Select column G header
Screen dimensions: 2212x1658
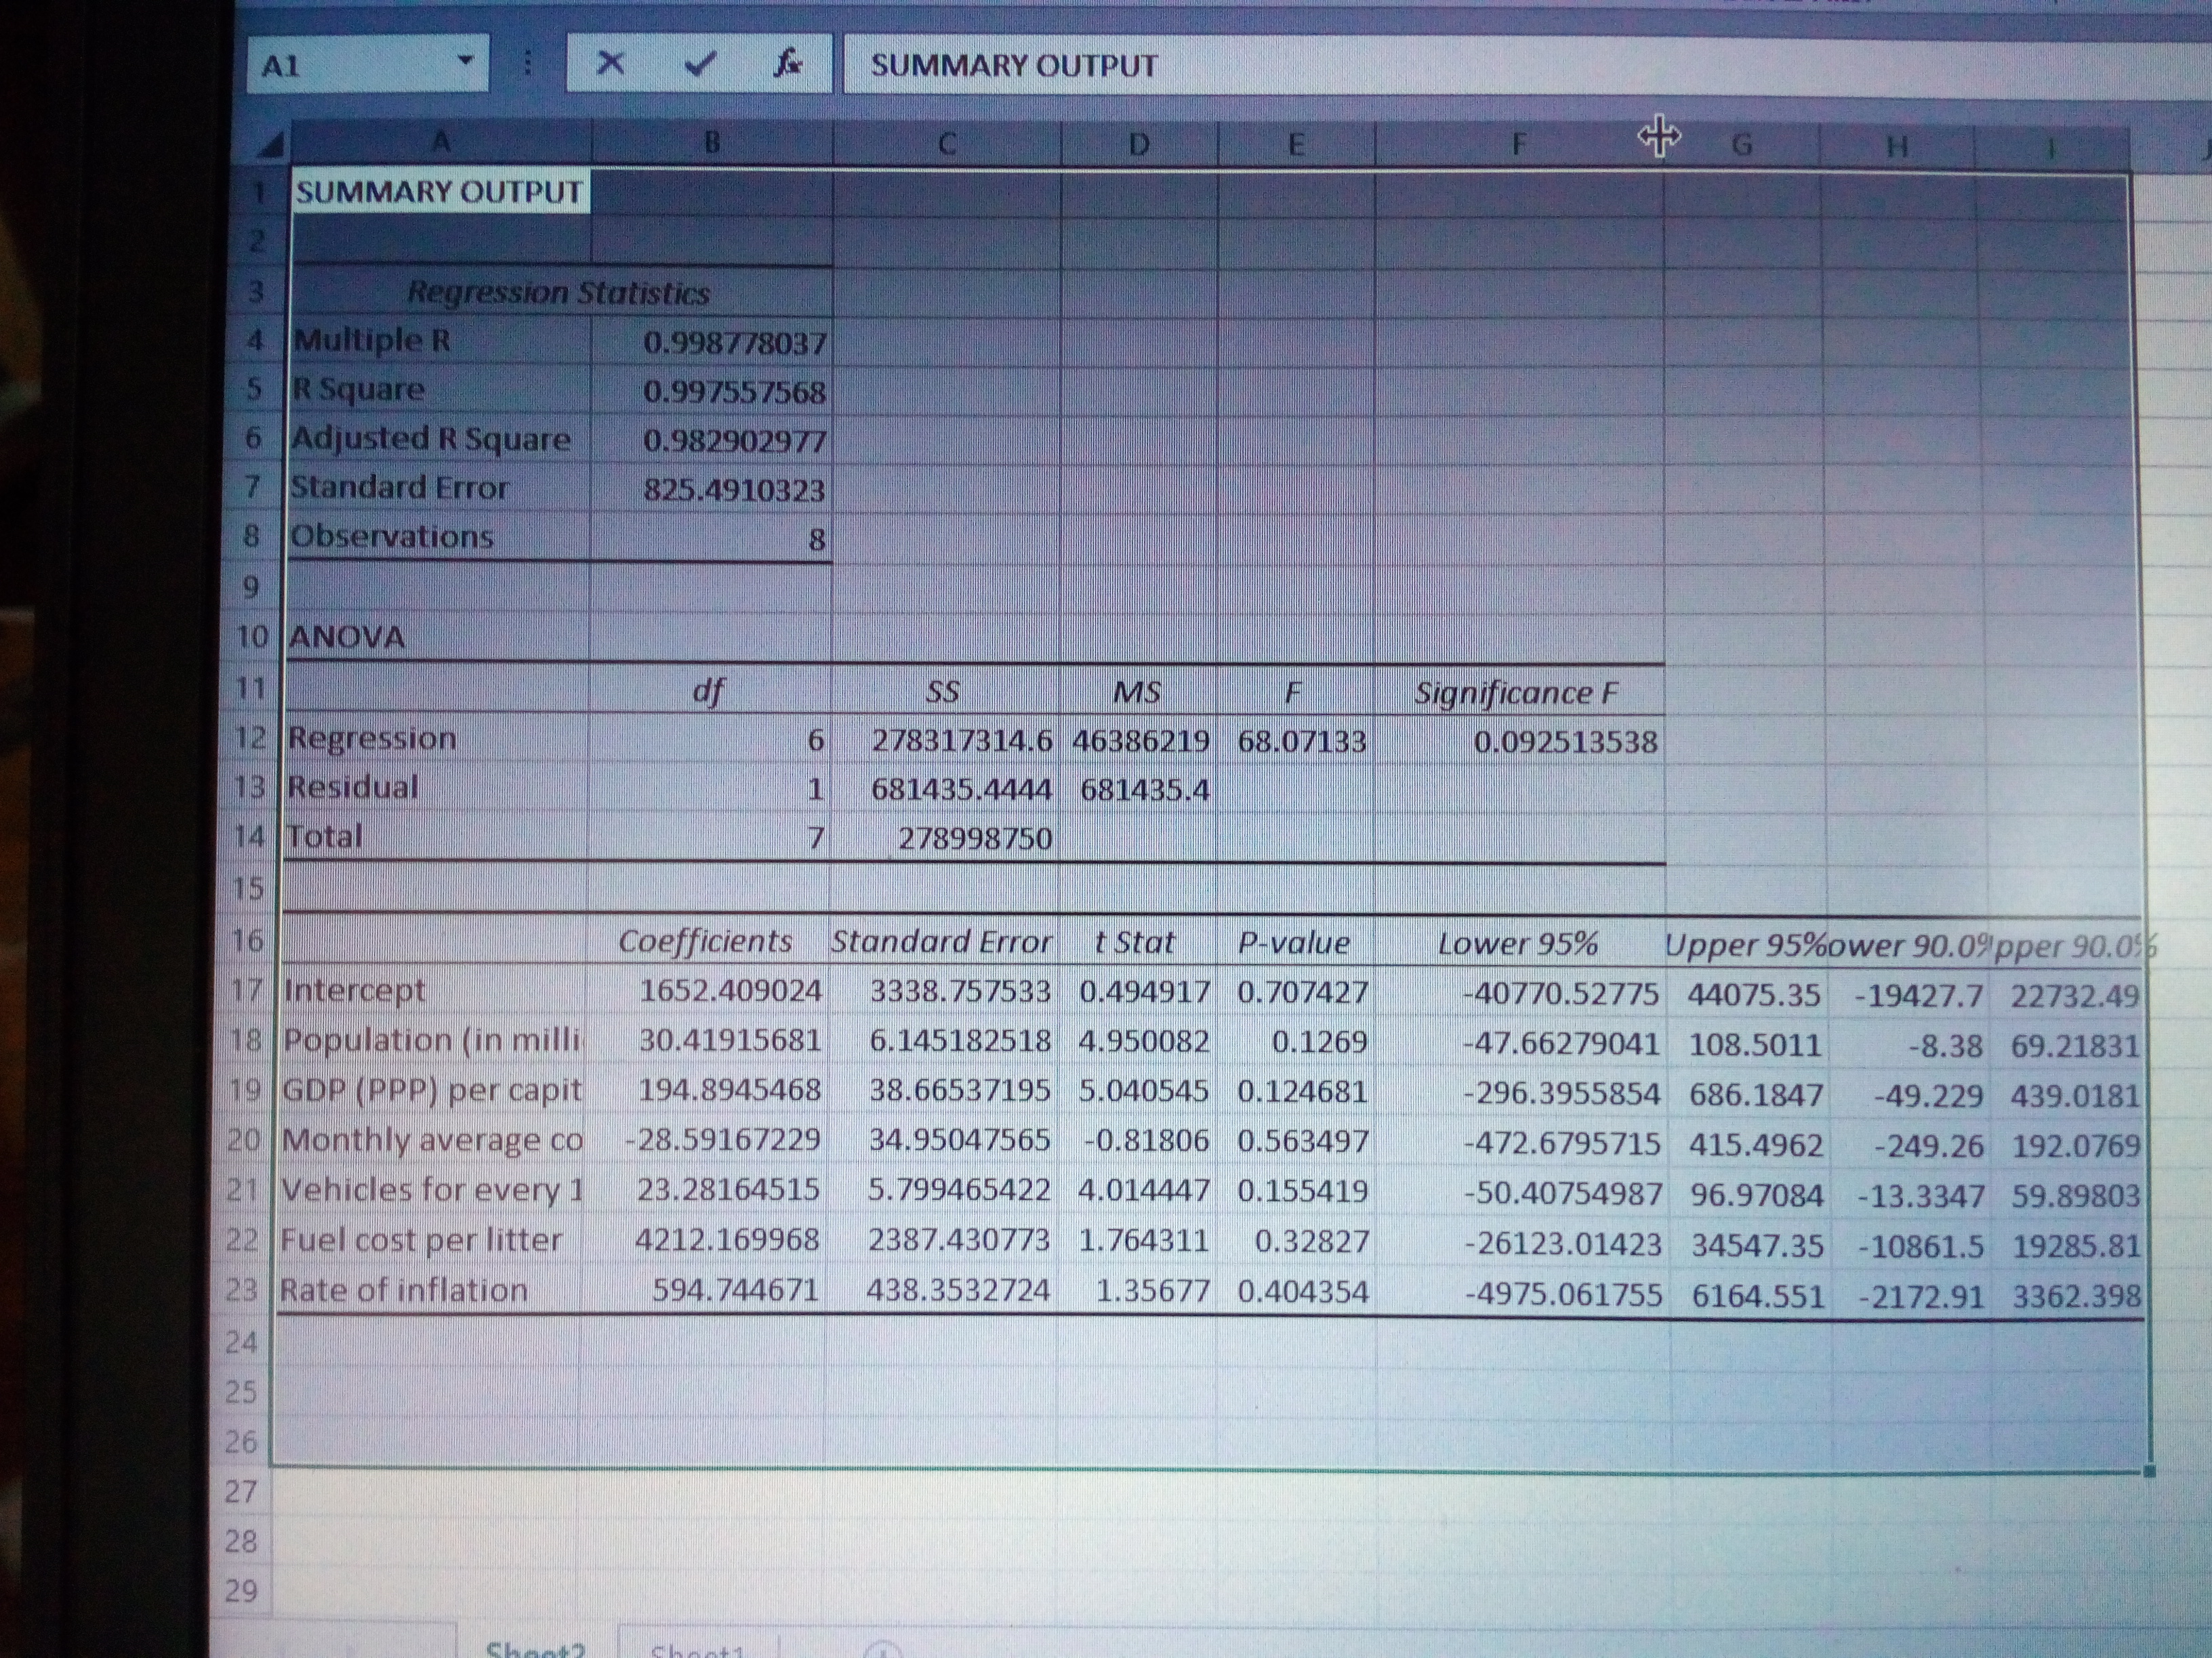1742,146
